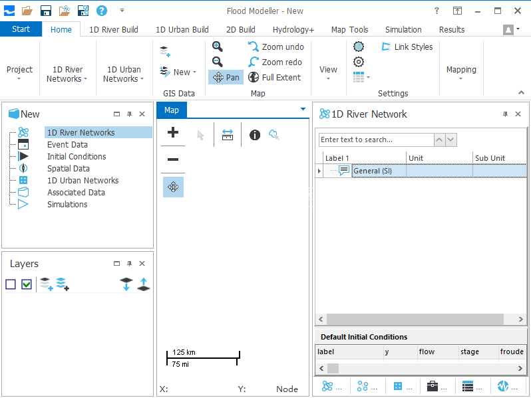Click the globe projection settings icon
This screenshot has height=398, width=531.
coord(359,47)
